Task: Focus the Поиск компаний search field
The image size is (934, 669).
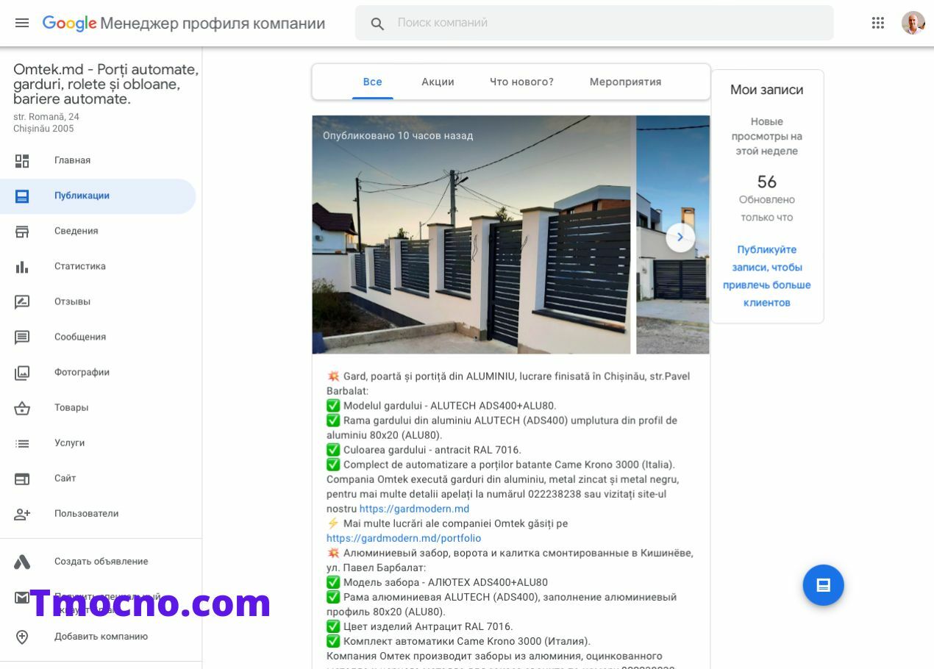Action: [594, 23]
